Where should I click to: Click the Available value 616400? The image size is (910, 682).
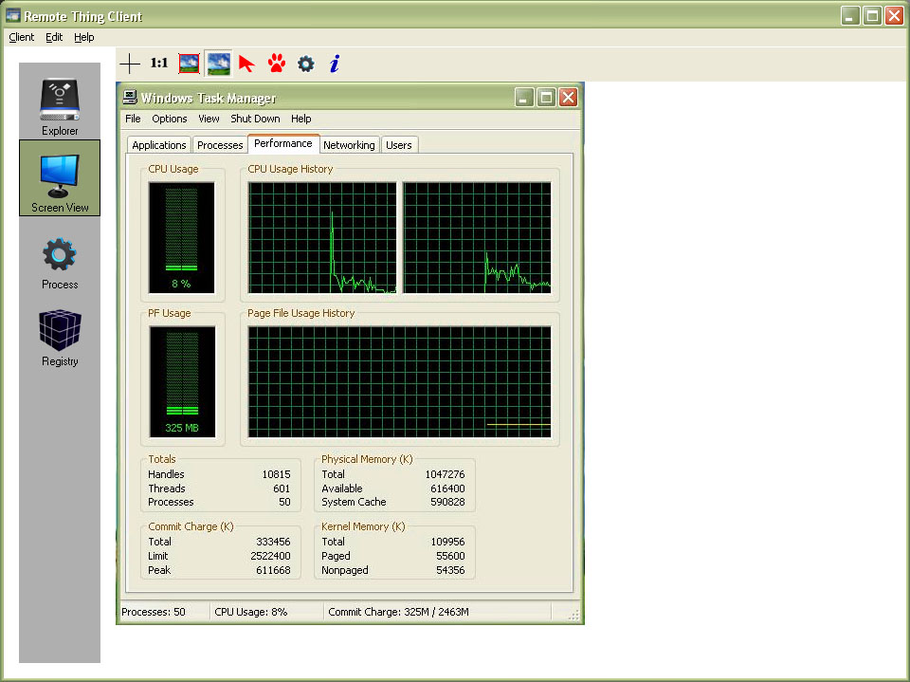[447, 488]
